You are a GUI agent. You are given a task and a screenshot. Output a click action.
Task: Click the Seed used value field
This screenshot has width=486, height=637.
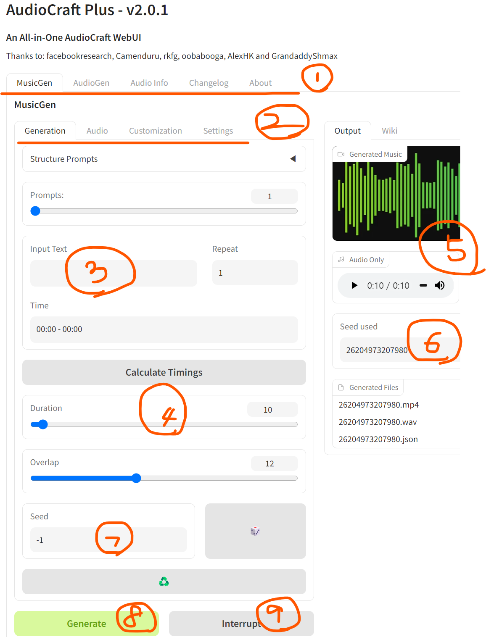coord(400,350)
